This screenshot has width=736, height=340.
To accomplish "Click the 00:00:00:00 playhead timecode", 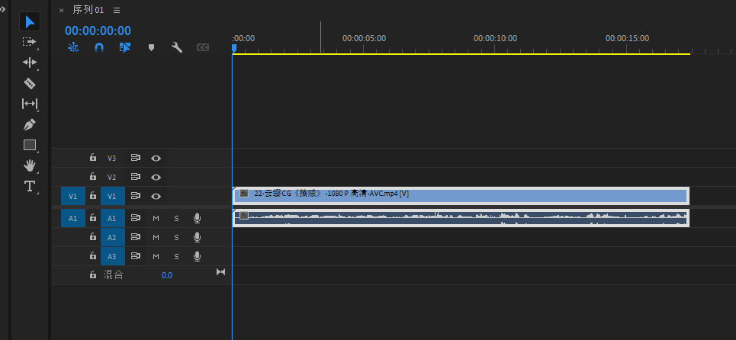I will click(98, 30).
